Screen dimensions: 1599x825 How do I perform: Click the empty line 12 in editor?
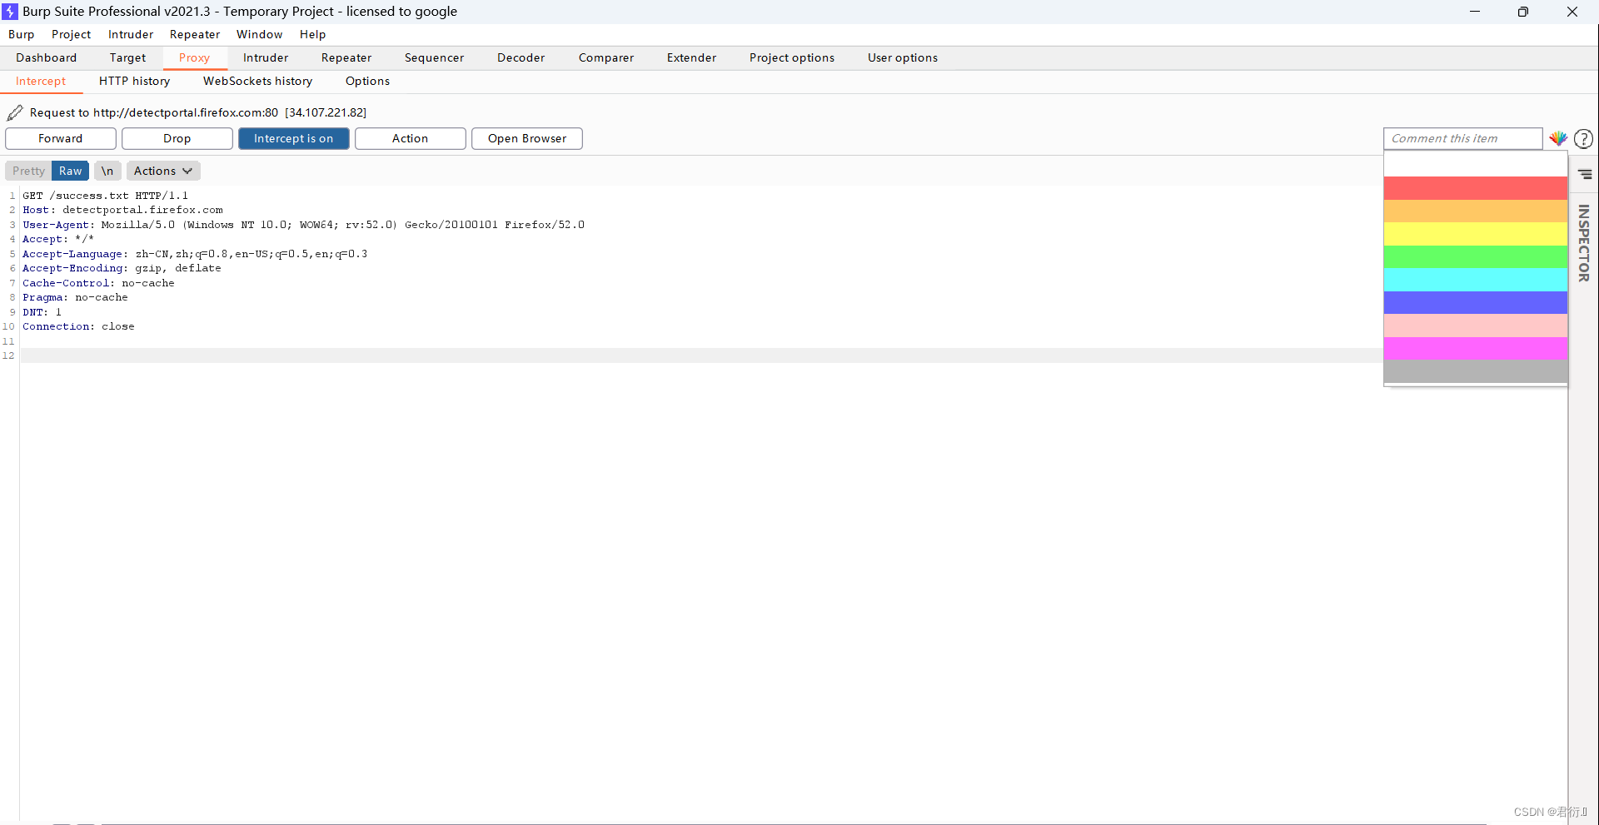(701, 355)
